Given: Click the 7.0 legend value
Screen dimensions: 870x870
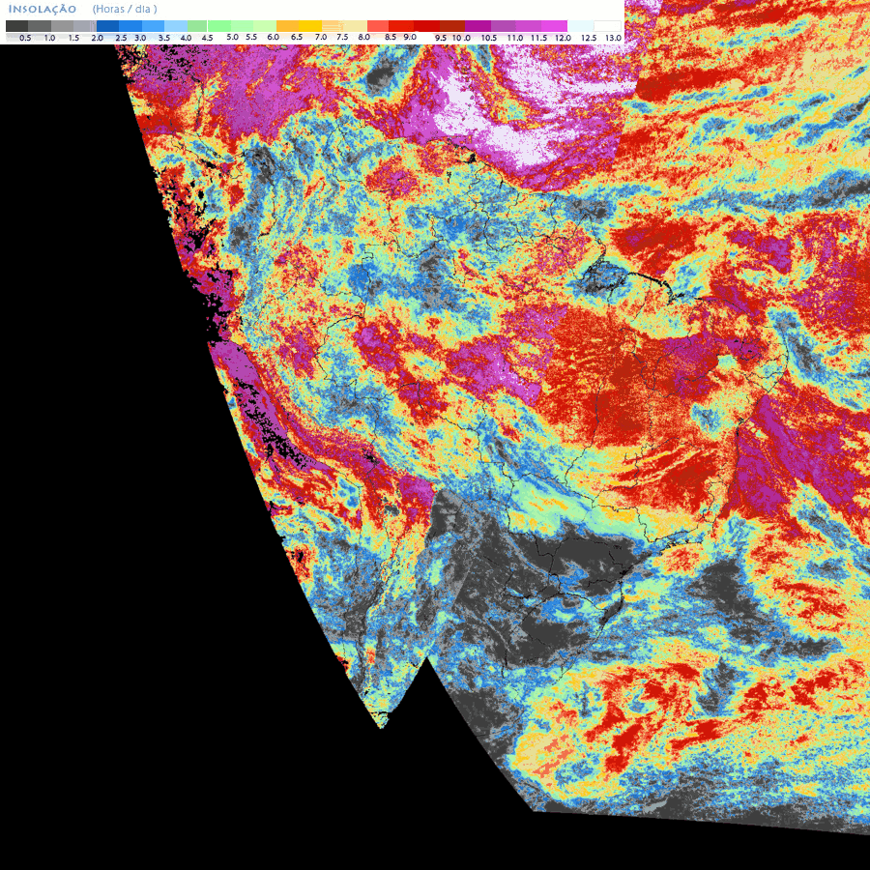Looking at the screenshot, I should tap(321, 37).
